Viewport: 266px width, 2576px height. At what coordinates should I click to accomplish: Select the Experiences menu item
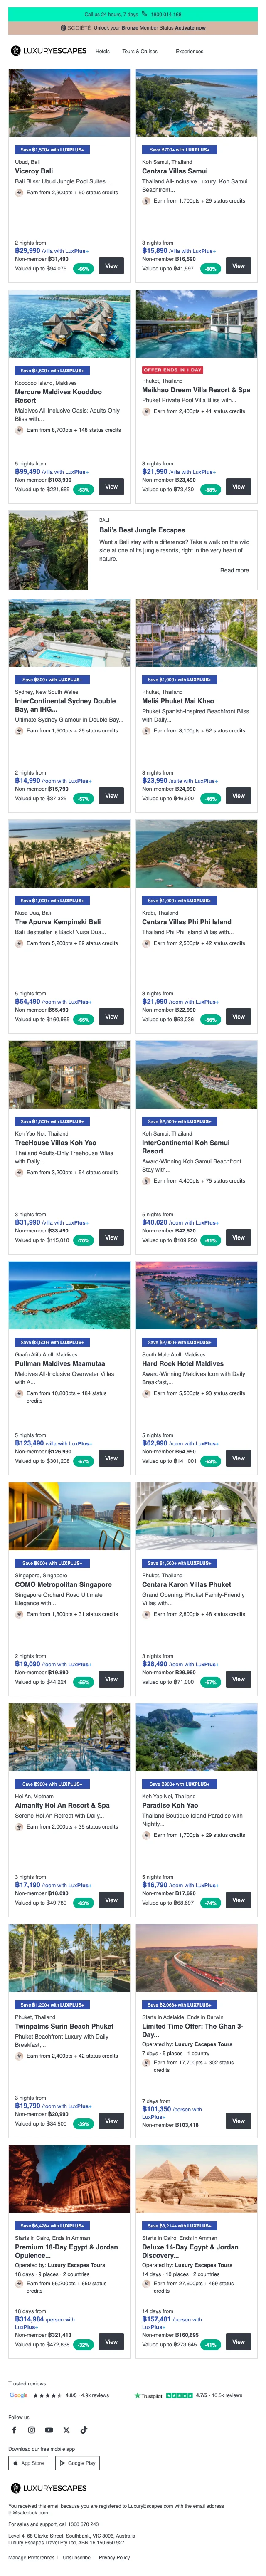tap(189, 51)
